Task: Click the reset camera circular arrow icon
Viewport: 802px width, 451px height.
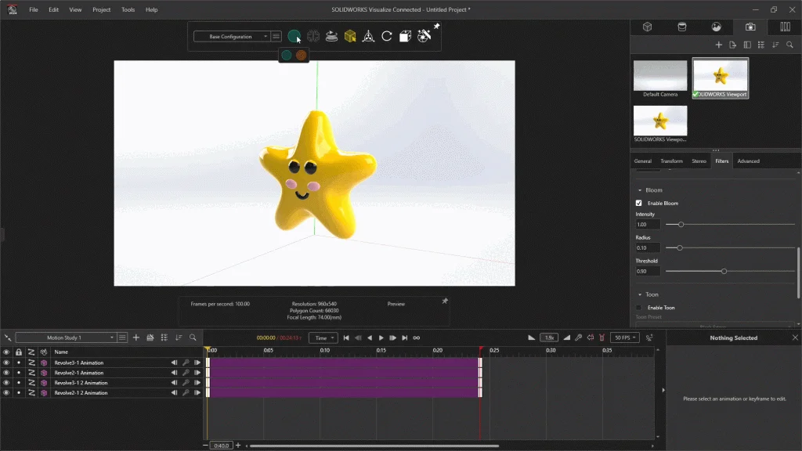Action: click(387, 36)
